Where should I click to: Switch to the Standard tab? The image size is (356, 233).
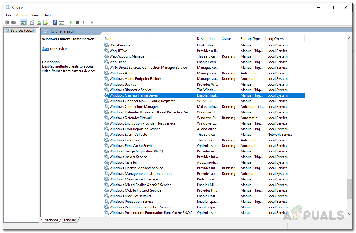coord(69,220)
